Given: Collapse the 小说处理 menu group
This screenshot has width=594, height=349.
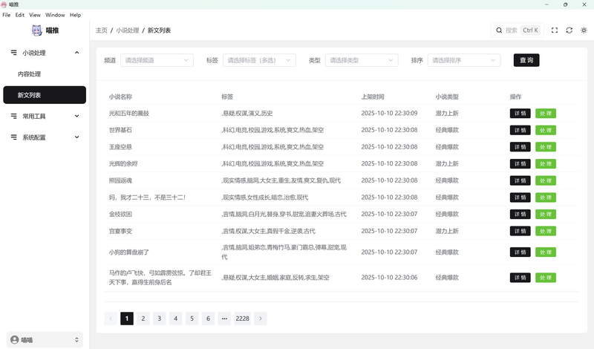Looking at the screenshot, I should (x=77, y=53).
